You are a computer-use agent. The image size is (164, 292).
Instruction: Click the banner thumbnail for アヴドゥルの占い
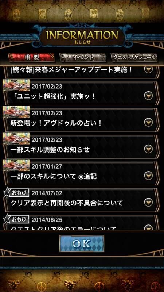pyautogui.click(x=16, y=112)
